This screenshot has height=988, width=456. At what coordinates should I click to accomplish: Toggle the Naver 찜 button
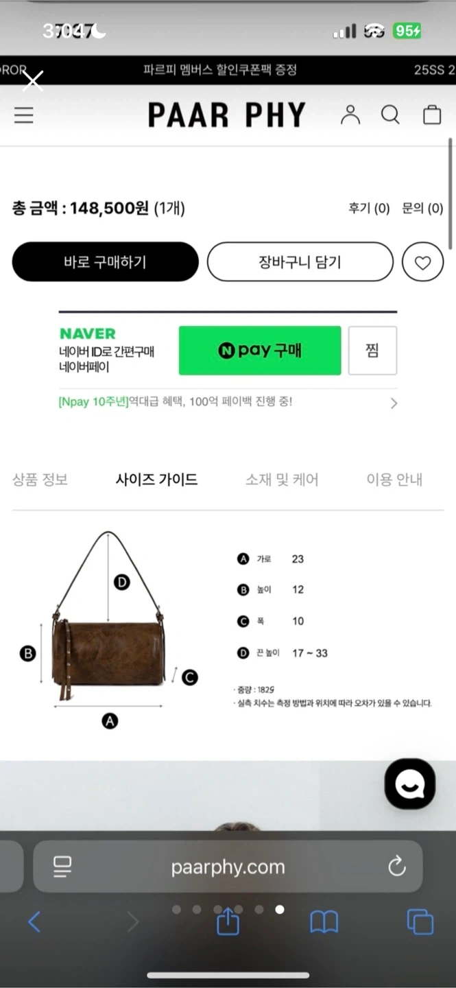pyautogui.click(x=372, y=351)
